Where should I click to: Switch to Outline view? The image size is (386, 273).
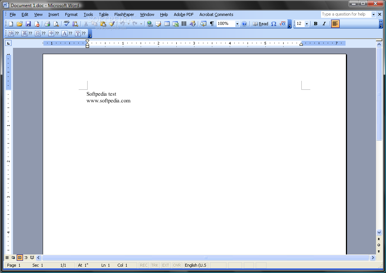coord(26,257)
